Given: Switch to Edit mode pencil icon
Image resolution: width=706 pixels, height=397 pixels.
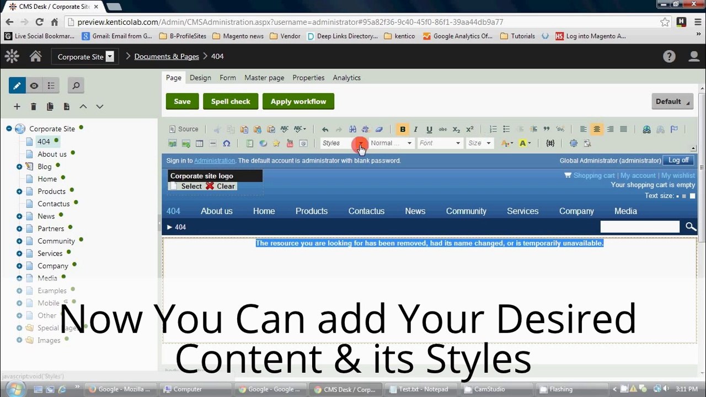Looking at the screenshot, I should 17,85.
